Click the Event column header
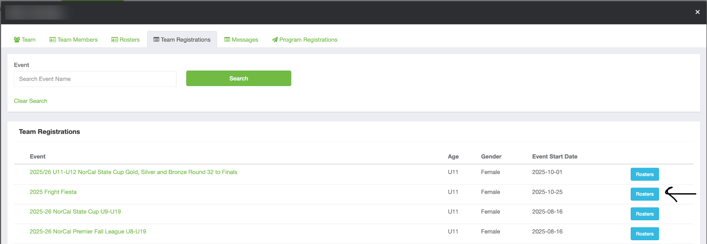The width and height of the screenshot is (707, 244). 38,157
